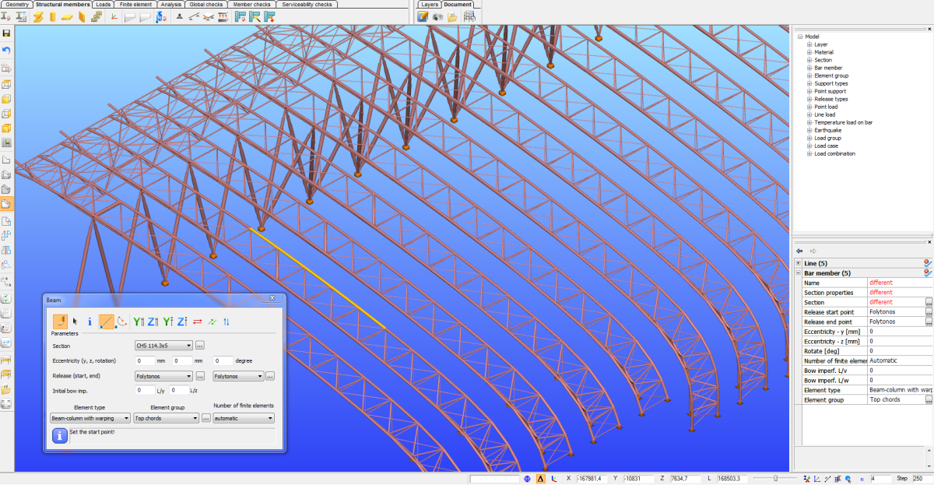
Task: Click the save icon in left sidebar
Action: click(x=6, y=34)
